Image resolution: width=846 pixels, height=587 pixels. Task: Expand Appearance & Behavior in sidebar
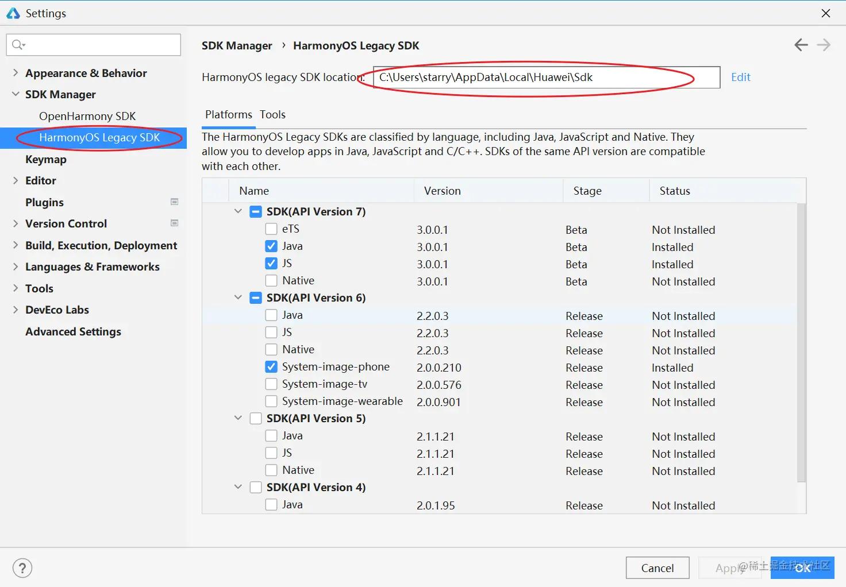[16, 73]
